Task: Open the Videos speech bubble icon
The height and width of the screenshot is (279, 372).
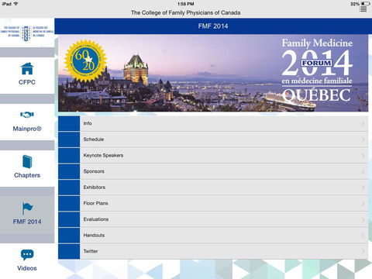Action: pyautogui.click(x=27, y=255)
